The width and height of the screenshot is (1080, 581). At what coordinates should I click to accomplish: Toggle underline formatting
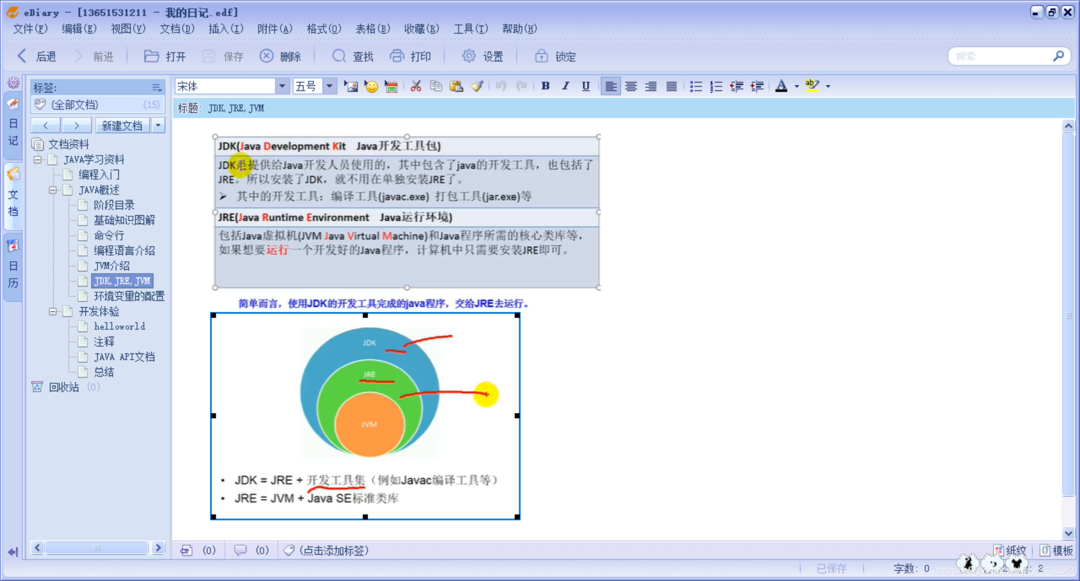point(586,86)
